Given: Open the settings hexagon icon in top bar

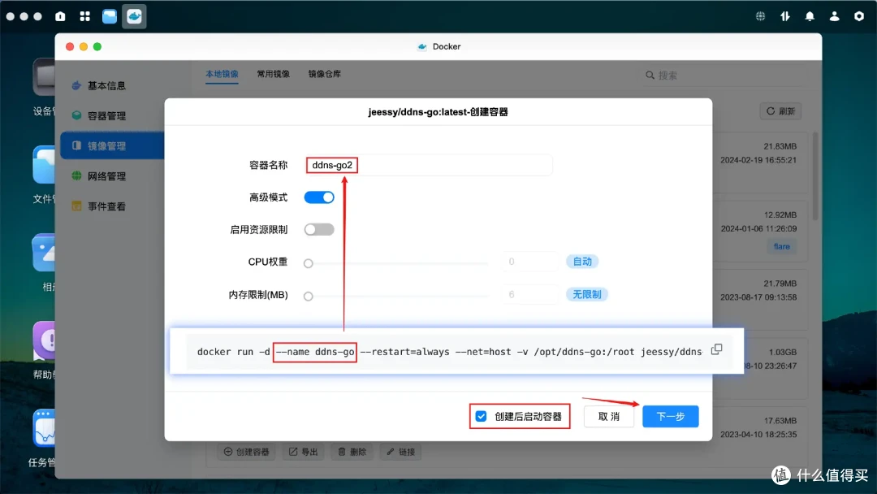Looking at the screenshot, I should pos(859,16).
